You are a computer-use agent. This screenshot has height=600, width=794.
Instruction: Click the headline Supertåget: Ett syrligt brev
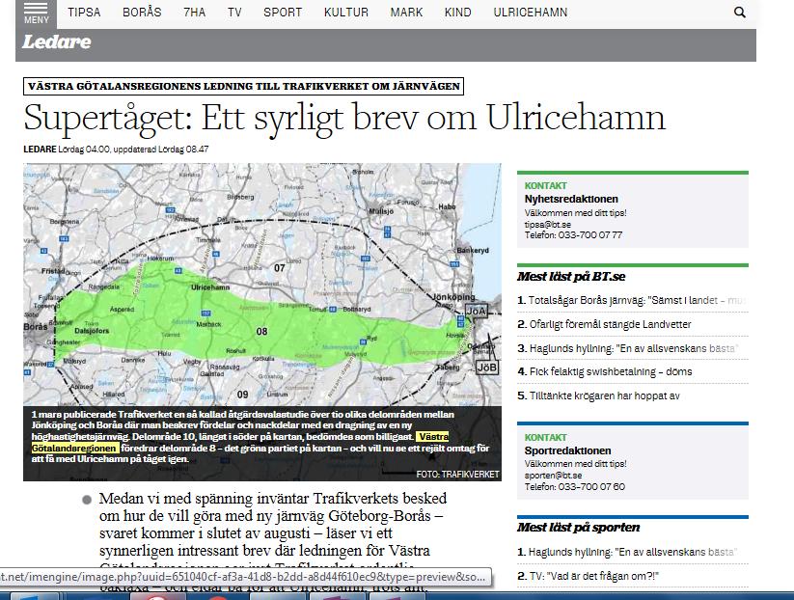pos(344,119)
